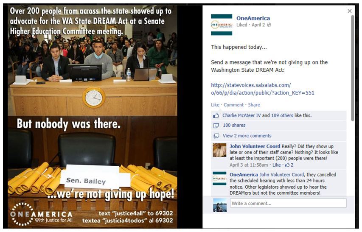Expand View 2 more comments
This screenshot has width=362, height=232.
coord(247,136)
